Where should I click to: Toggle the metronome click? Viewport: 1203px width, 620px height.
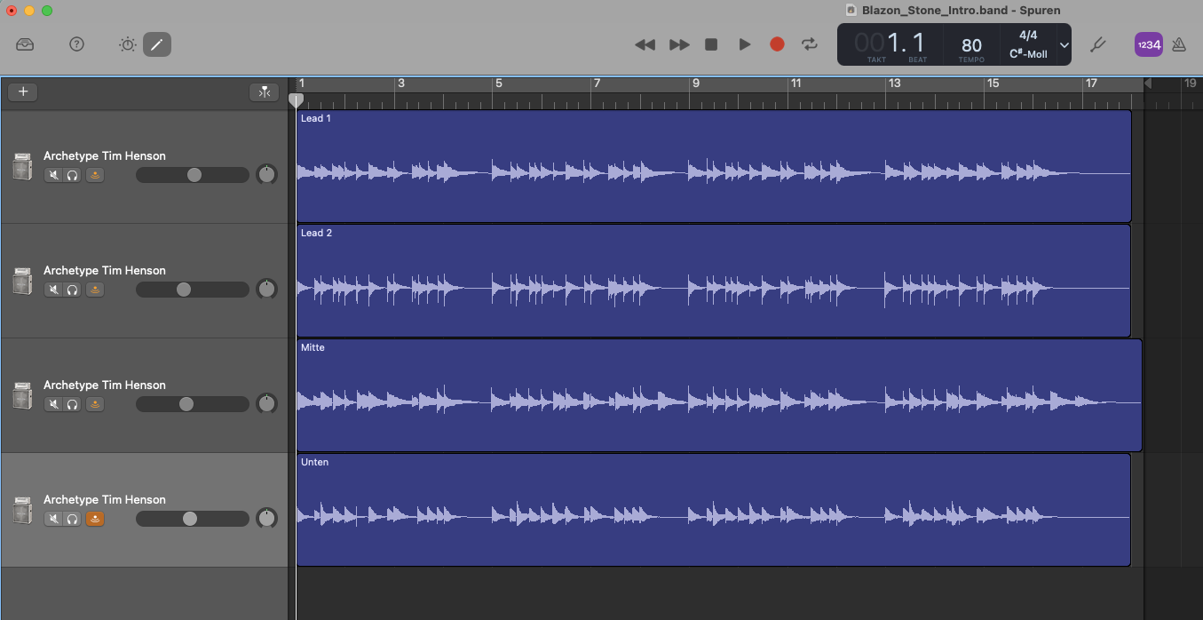(x=1179, y=44)
